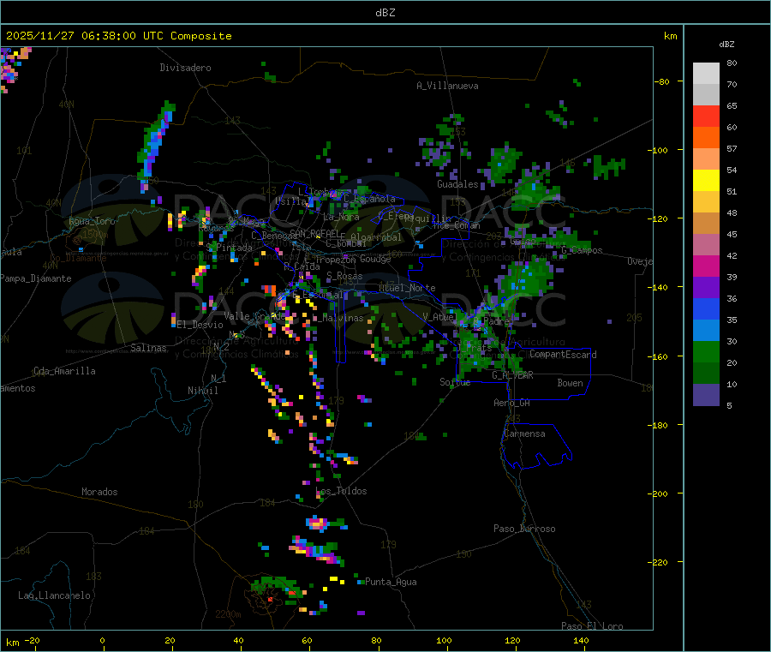
Task: Click the 'km' unit label at top right
Action: pyautogui.click(x=670, y=36)
